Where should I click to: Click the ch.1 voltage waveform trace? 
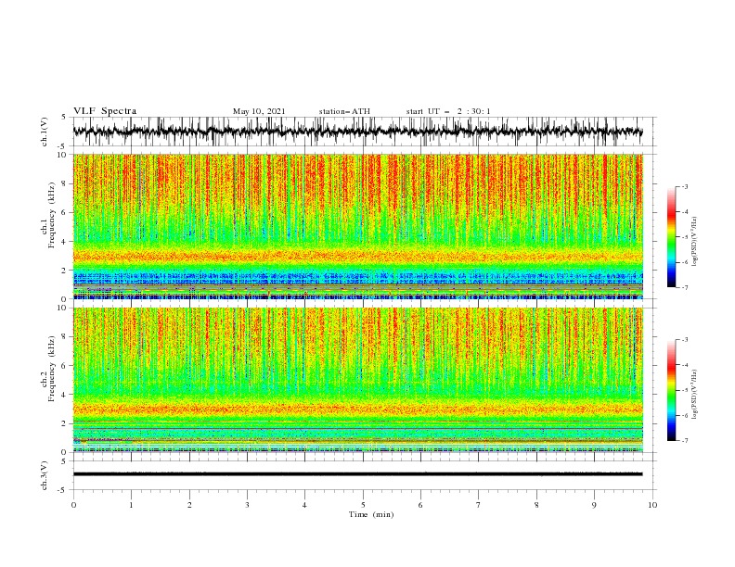click(357, 132)
